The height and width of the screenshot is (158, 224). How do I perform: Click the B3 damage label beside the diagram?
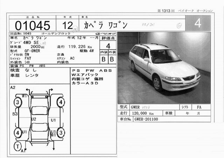[15, 114]
